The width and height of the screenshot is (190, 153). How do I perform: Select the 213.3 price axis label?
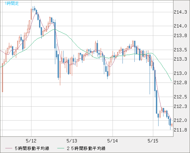[x=180, y=59]
